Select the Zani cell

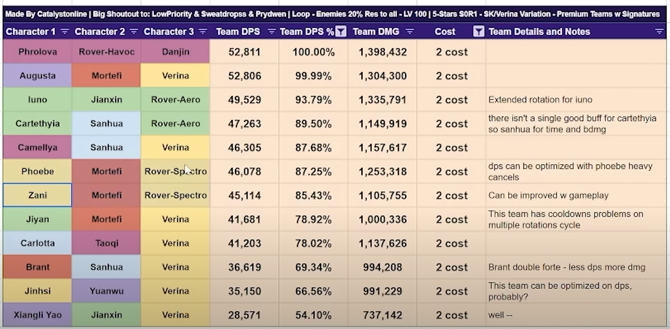point(37,195)
